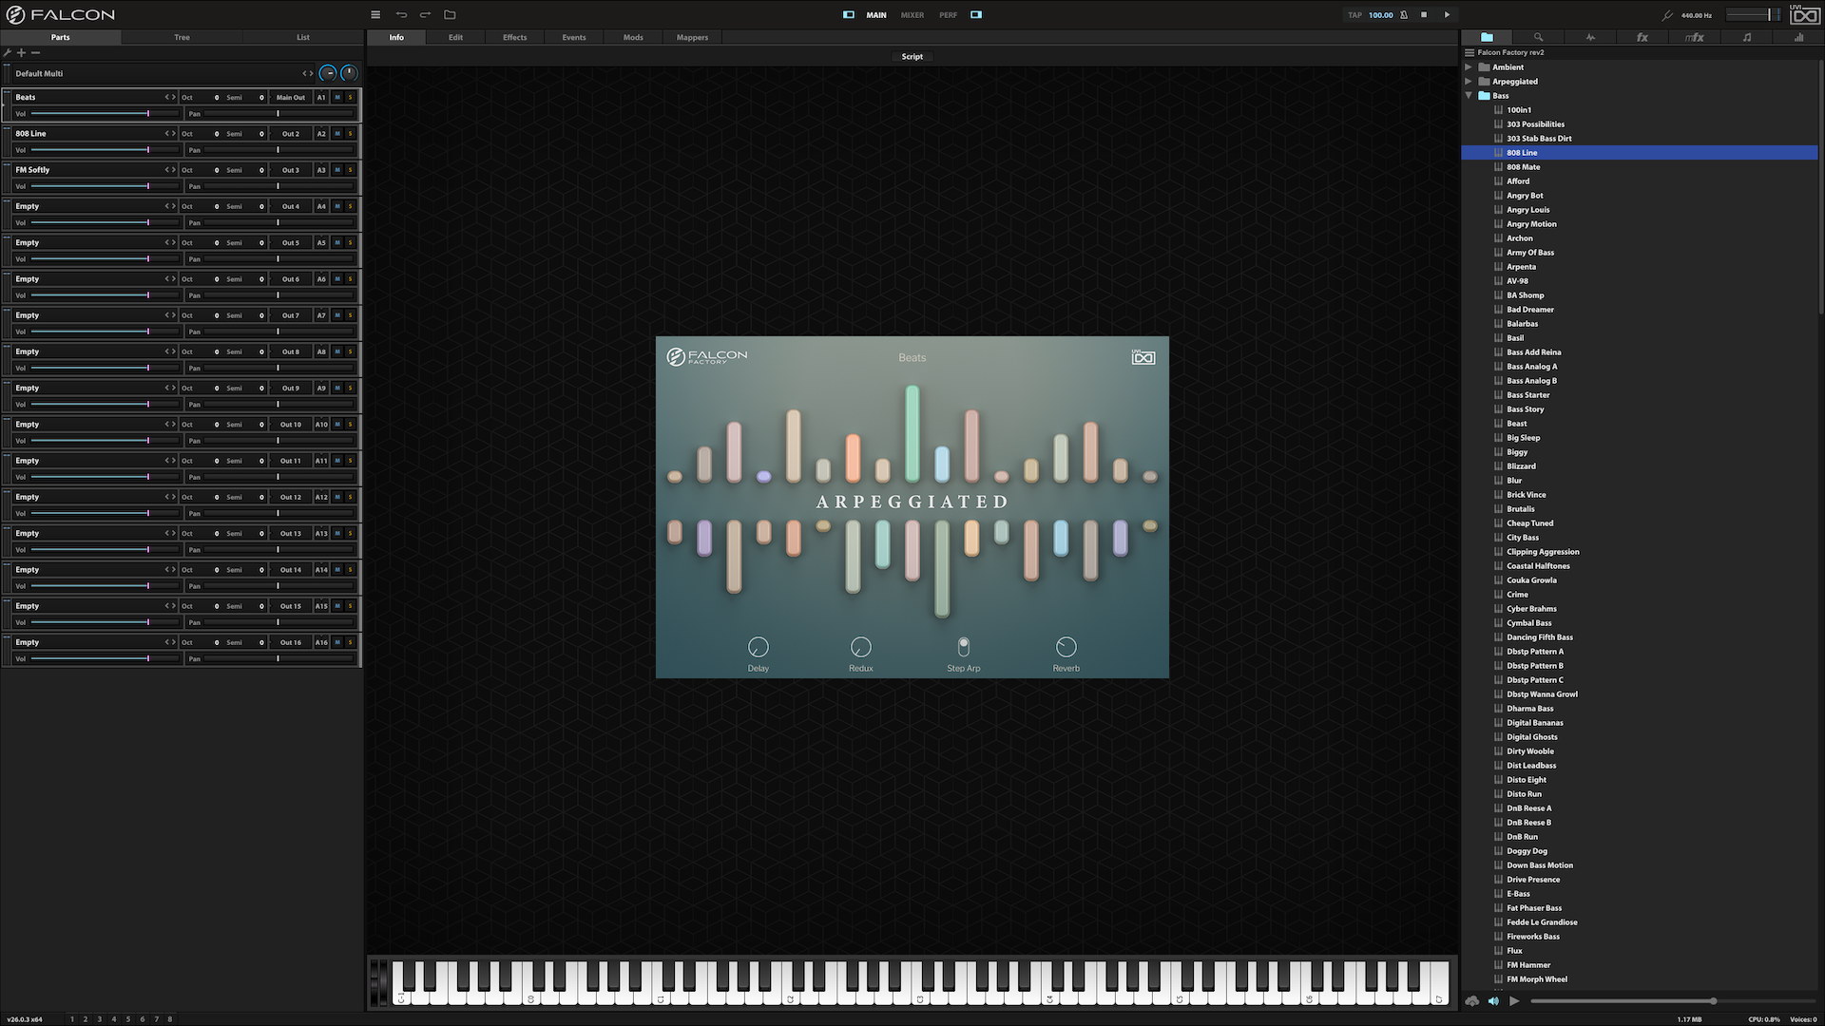Solo the FM Softly part
Screen dimensions: 1825x1026
(350, 170)
